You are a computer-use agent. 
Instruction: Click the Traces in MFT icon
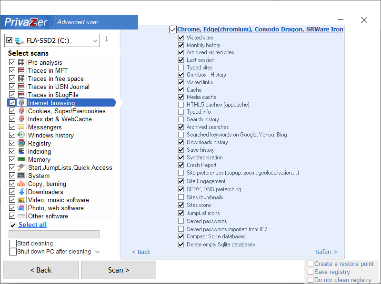[21, 70]
